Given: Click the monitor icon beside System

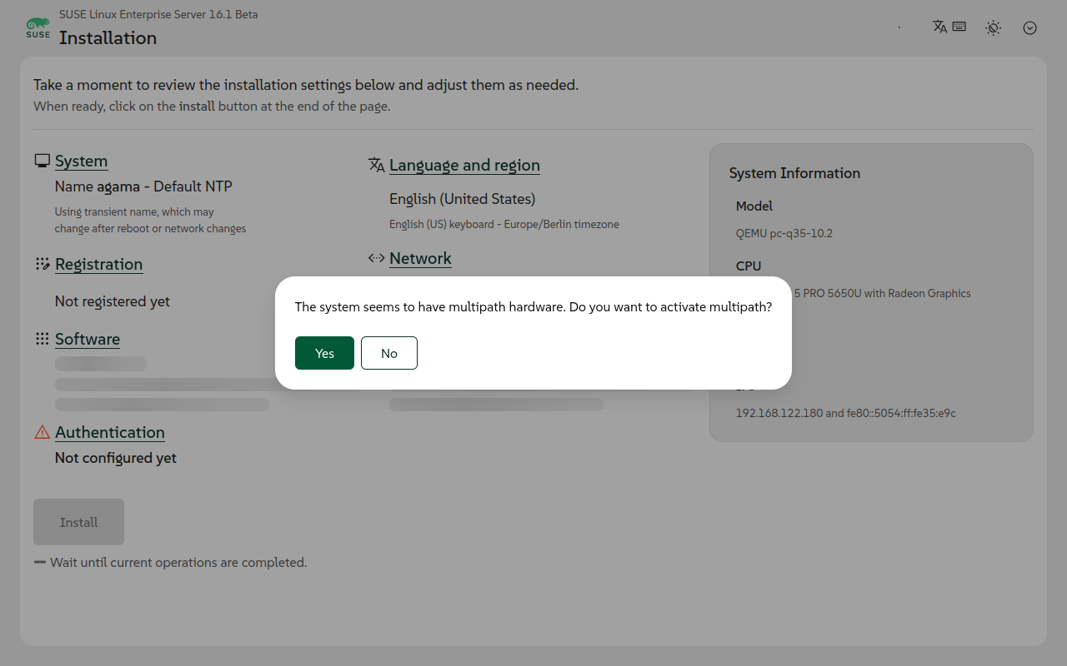Looking at the screenshot, I should [x=42, y=161].
